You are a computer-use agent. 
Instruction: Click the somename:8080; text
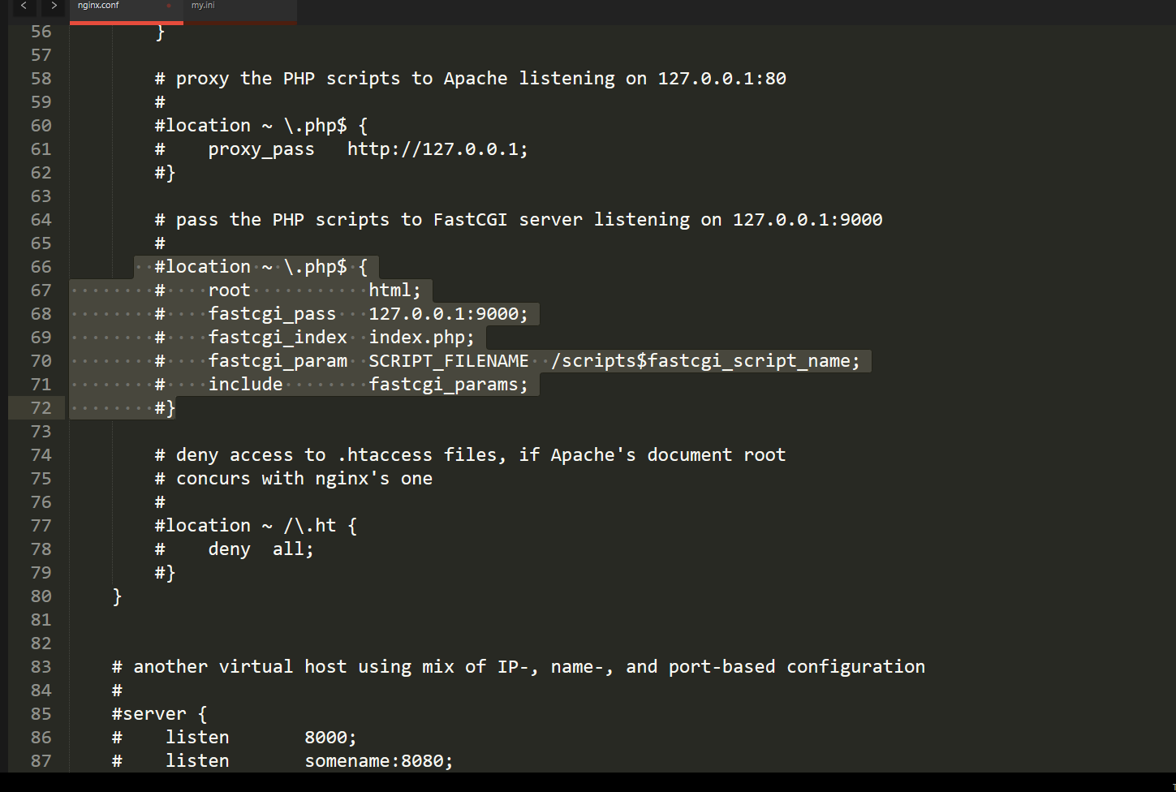tap(378, 761)
